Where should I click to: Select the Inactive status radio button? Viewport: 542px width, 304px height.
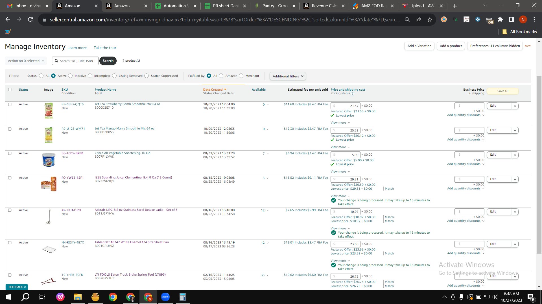[x=70, y=76]
